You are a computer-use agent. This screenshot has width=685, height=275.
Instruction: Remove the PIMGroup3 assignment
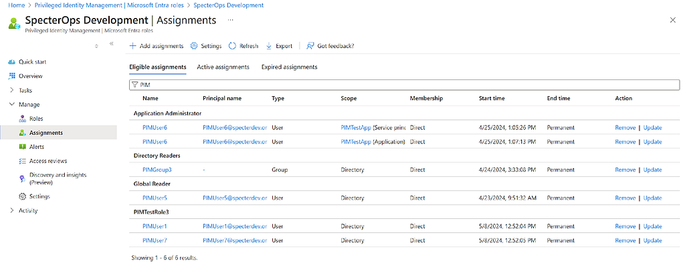[x=625, y=170]
